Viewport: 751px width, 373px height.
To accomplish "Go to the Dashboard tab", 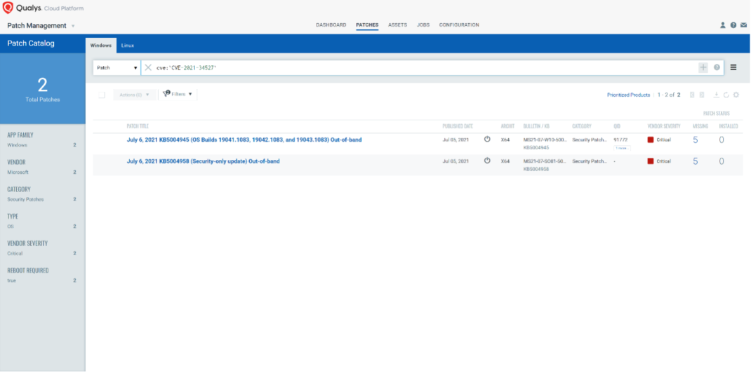I will point(331,25).
